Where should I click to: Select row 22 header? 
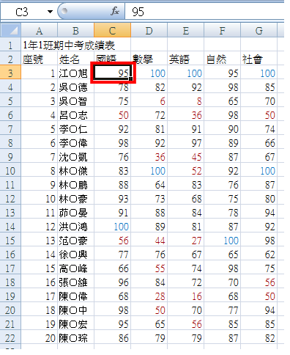tap(10, 338)
